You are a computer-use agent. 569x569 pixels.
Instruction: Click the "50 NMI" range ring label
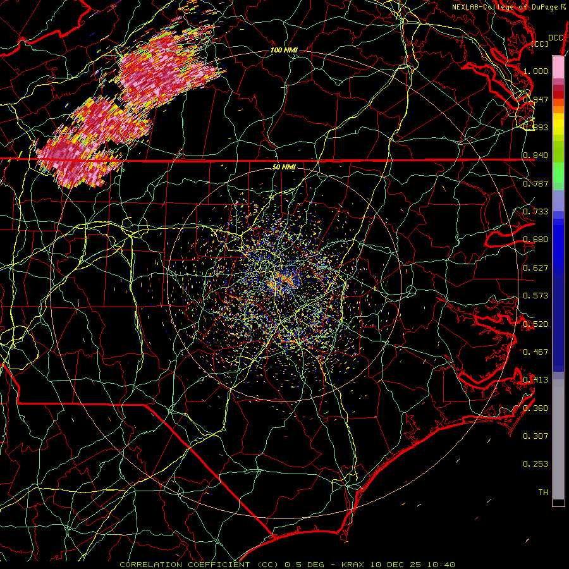pyautogui.click(x=284, y=167)
